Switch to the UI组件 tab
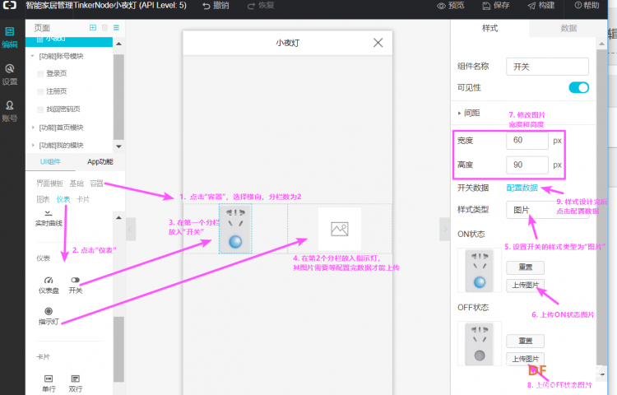 [50, 161]
